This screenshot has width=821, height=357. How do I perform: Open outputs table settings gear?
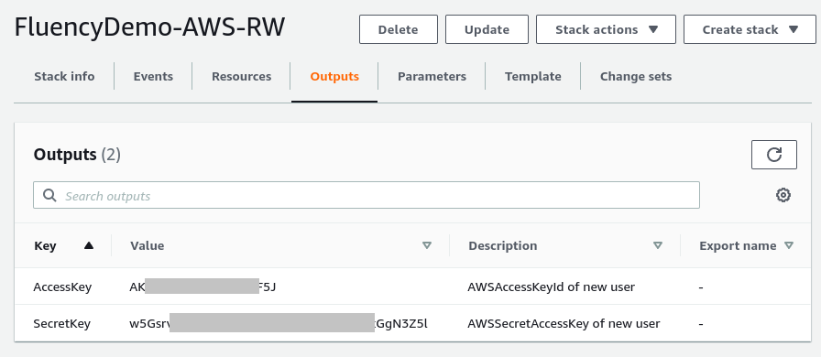tap(783, 195)
